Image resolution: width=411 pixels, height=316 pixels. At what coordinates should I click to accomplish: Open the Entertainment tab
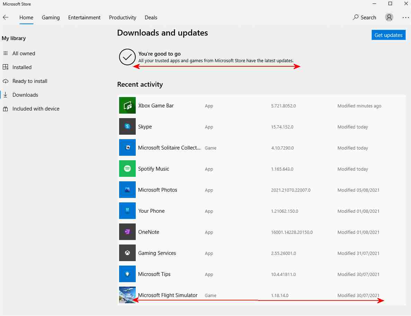[84, 18]
